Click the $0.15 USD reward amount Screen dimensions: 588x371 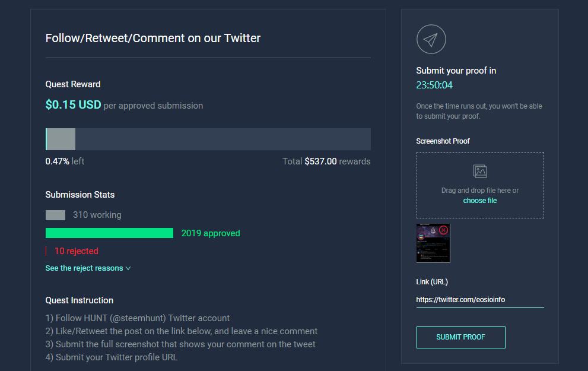point(73,104)
